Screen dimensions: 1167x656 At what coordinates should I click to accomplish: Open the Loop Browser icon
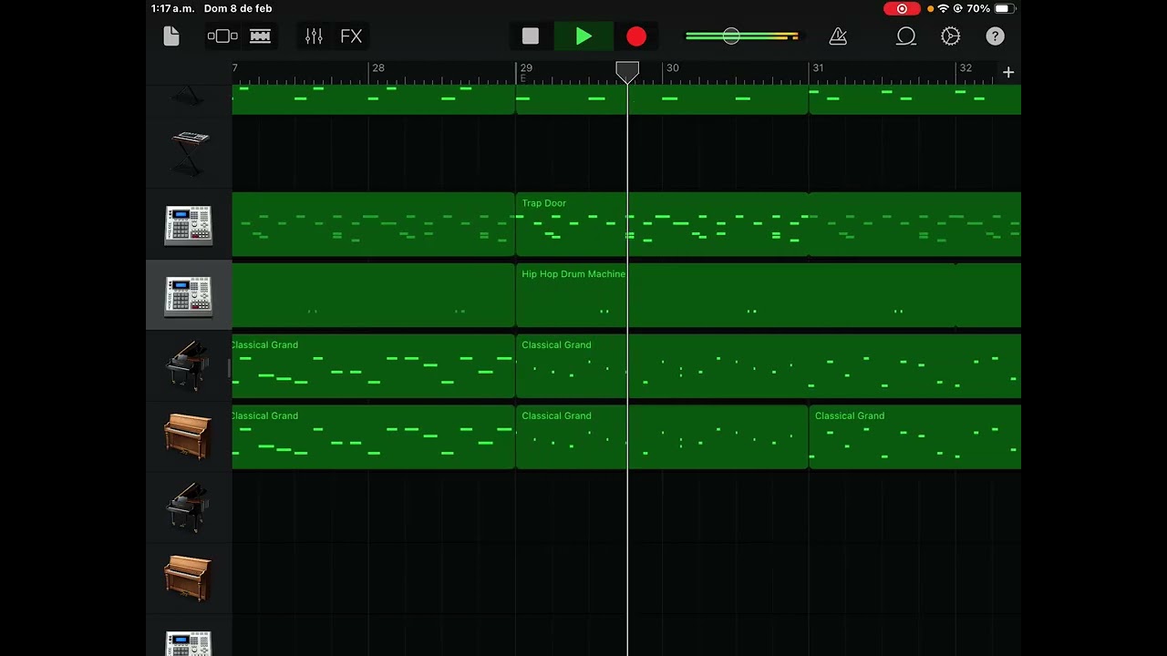tap(905, 36)
